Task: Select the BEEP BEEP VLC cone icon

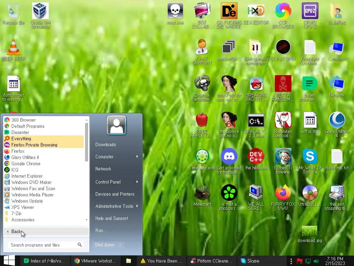Action: tap(13, 50)
